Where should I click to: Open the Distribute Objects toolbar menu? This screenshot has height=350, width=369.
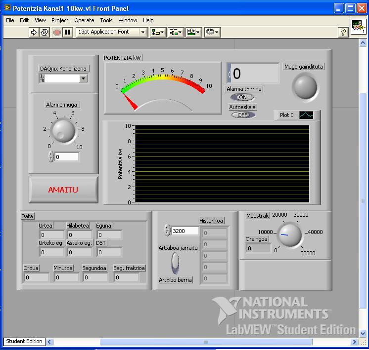[x=176, y=32]
